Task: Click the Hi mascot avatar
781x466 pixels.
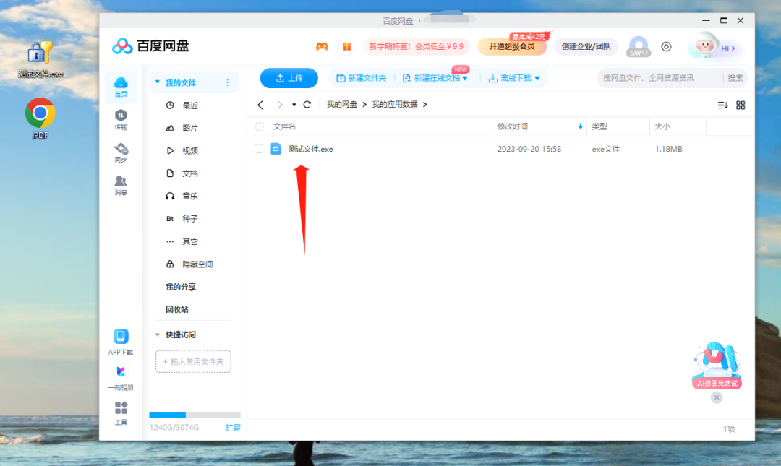Action: click(x=704, y=47)
